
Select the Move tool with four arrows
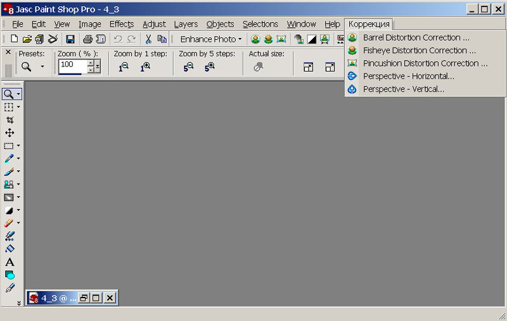10,133
